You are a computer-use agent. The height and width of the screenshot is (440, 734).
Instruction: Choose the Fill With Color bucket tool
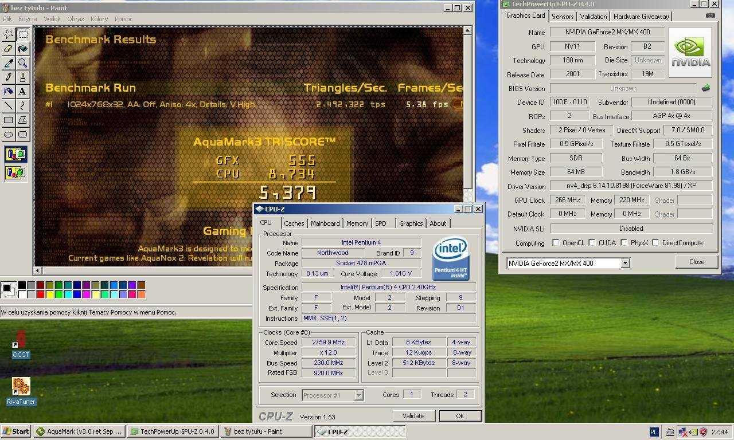[22, 49]
